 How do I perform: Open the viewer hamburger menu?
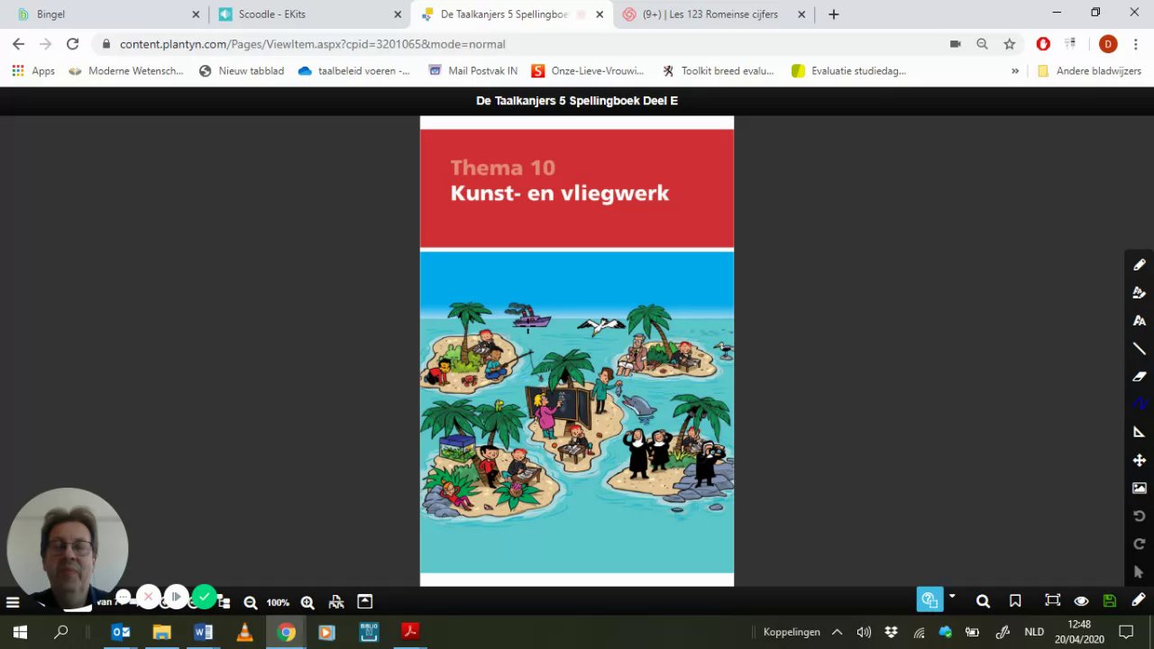(x=13, y=602)
